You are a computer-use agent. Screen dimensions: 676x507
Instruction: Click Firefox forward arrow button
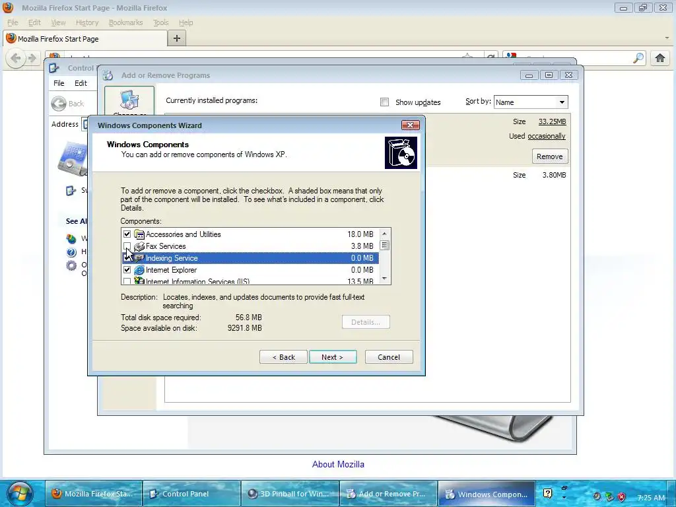(x=32, y=58)
